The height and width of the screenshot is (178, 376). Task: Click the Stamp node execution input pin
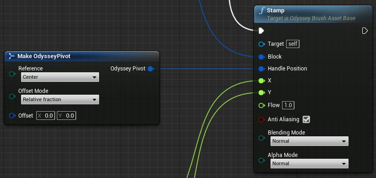[x=261, y=31]
